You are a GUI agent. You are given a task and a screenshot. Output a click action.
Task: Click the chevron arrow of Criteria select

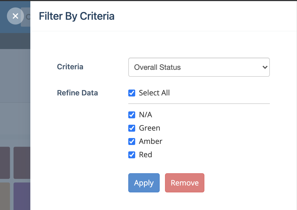tap(265, 67)
